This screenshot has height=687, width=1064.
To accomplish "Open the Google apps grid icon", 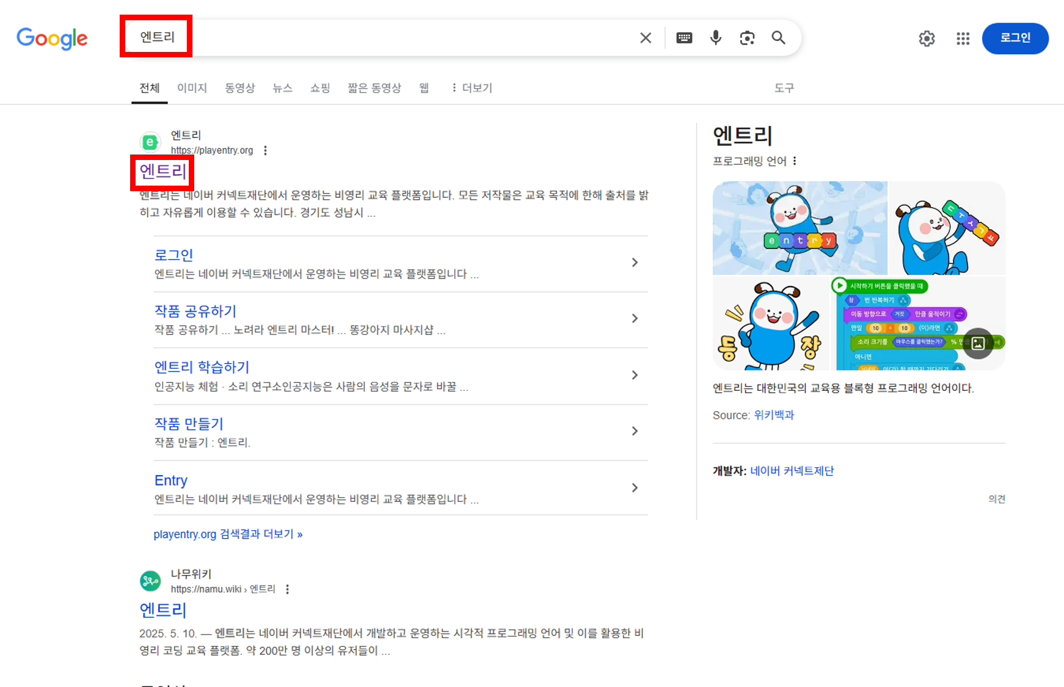I will tap(963, 38).
